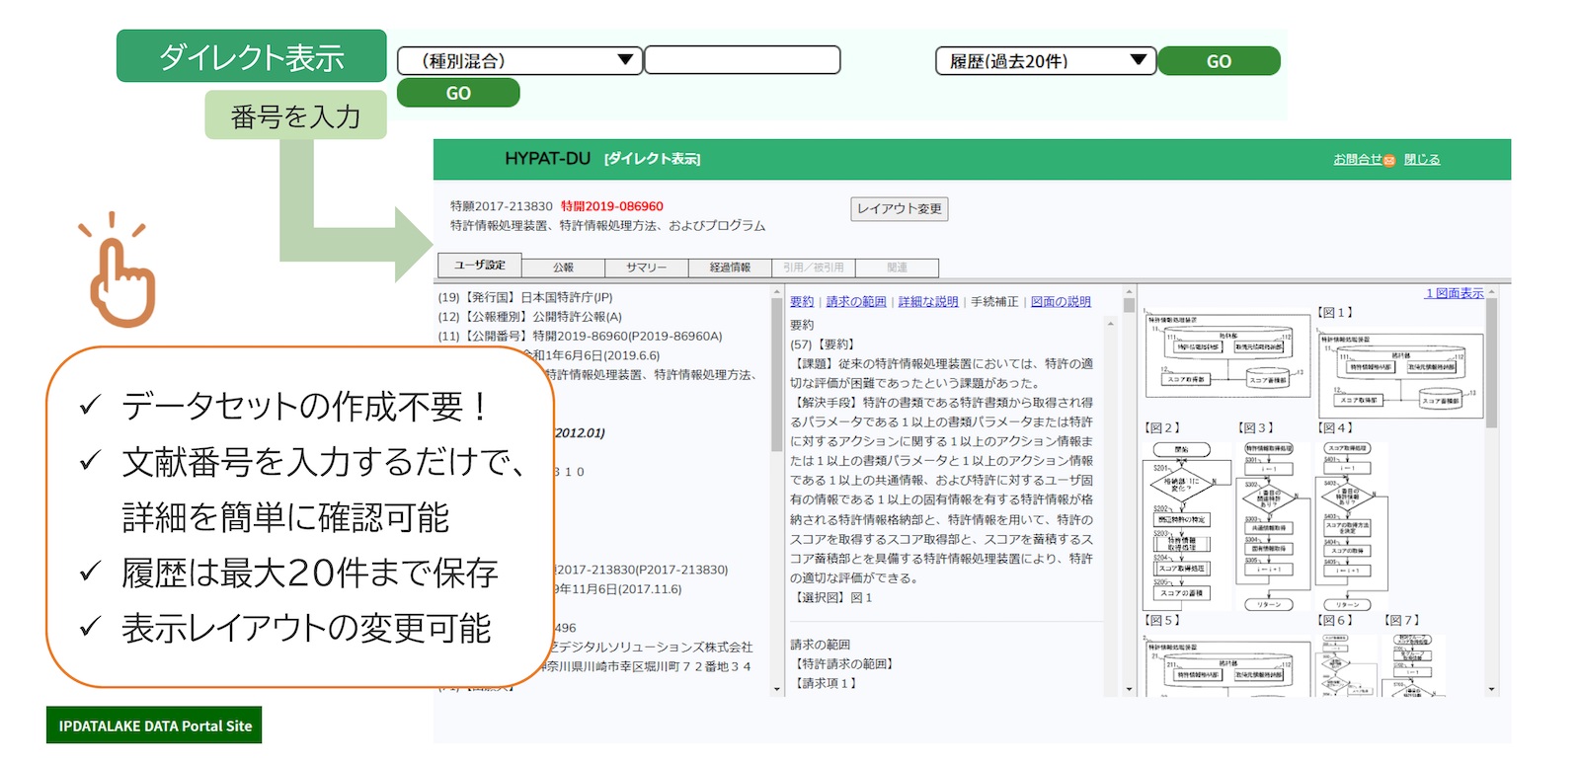Click the 【選択図】図1 text
This screenshot has width=1580, height=765.
833,598
